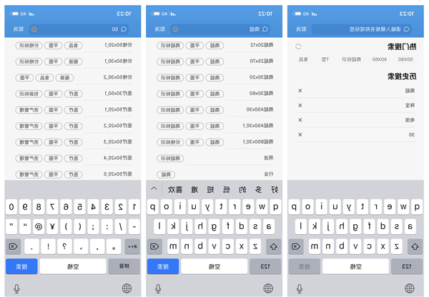This screenshot has width=429, height=297.
Task: Open the 行业 result row
Action: (214, 174)
